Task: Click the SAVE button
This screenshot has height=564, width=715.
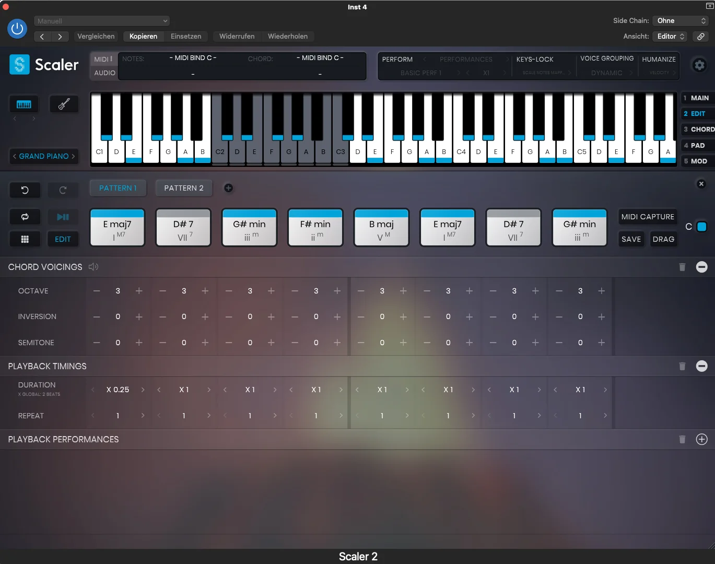Action: tap(631, 239)
